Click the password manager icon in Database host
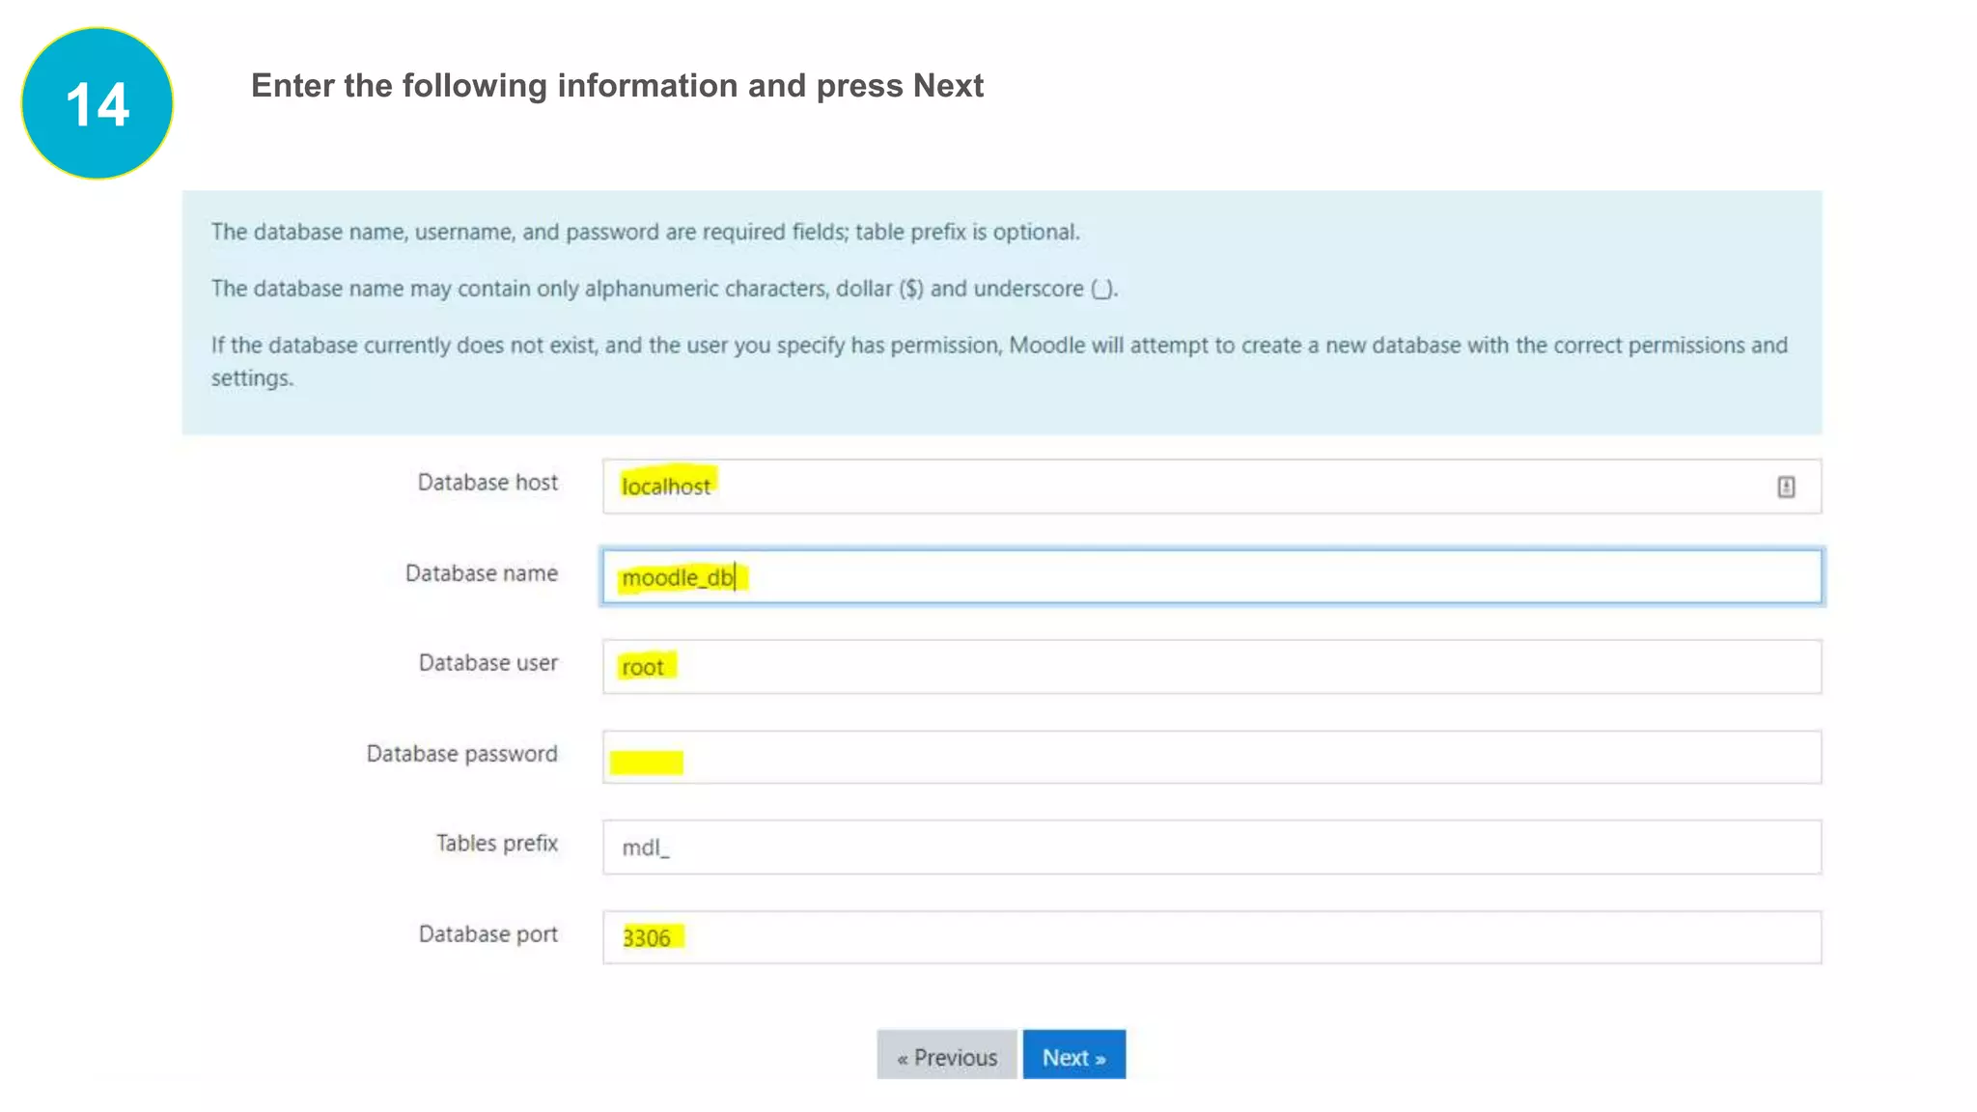This screenshot has width=1977, height=1112. (x=1786, y=487)
